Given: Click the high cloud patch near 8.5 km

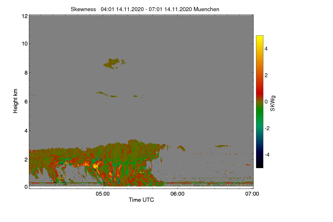Looking at the screenshot, I should (114, 64).
